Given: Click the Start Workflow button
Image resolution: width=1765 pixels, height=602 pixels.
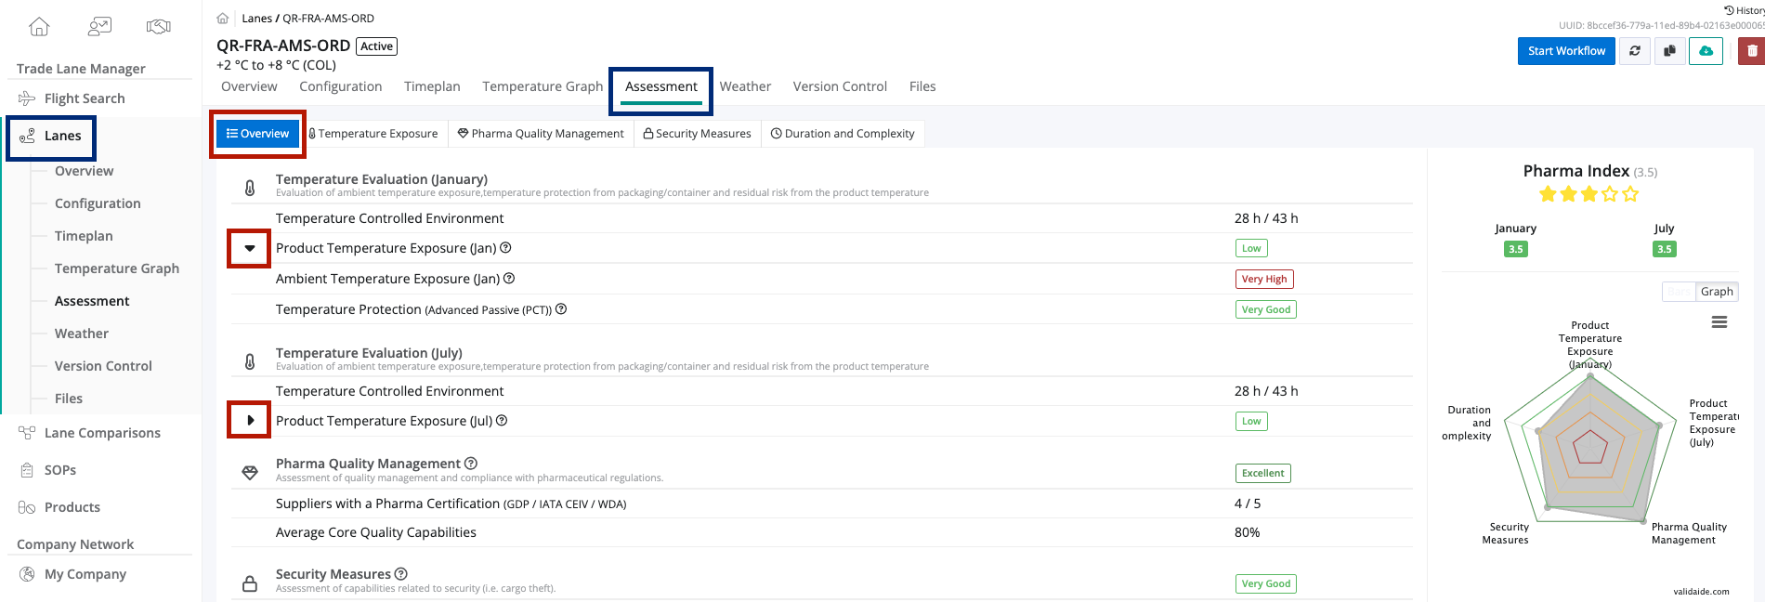Looking at the screenshot, I should (x=1566, y=51).
